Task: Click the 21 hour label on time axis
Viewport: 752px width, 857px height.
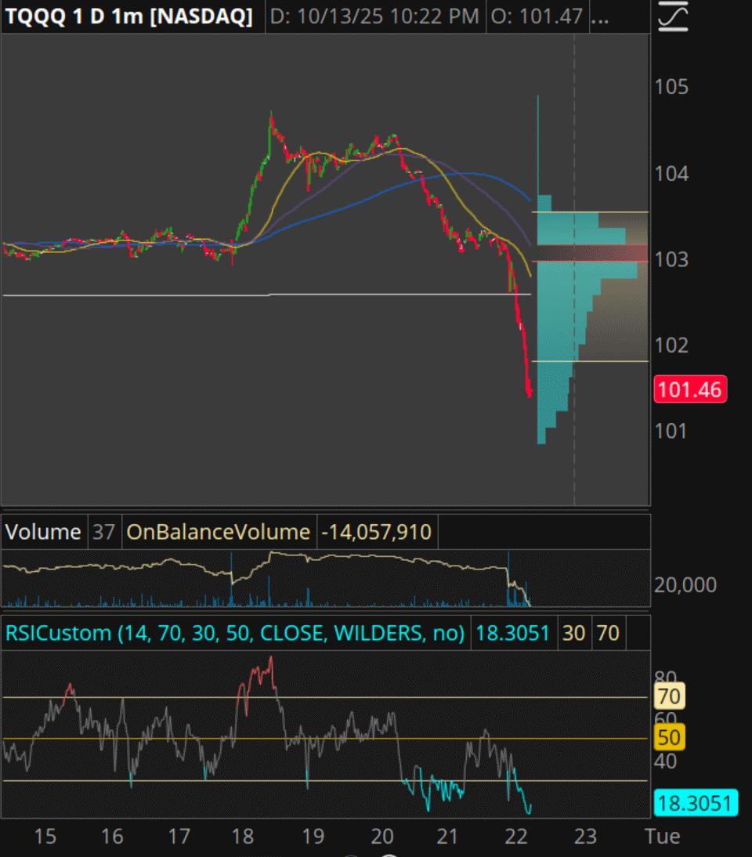Action: coord(447,836)
